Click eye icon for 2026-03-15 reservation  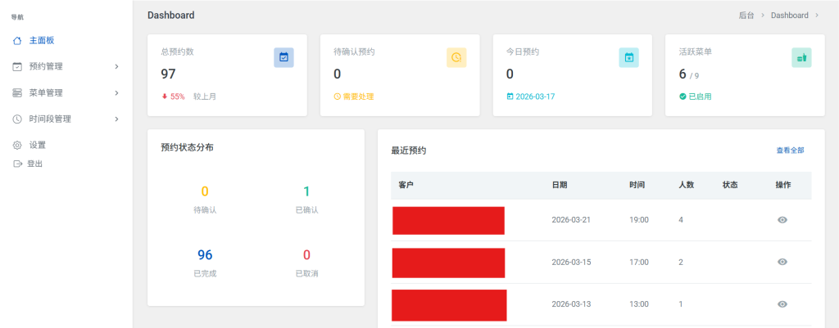pyautogui.click(x=782, y=262)
